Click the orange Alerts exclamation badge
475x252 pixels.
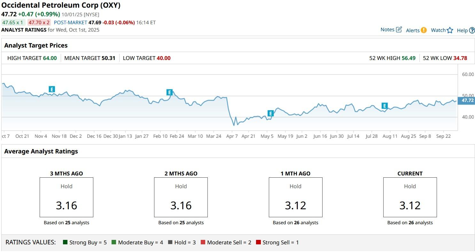coord(424,30)
